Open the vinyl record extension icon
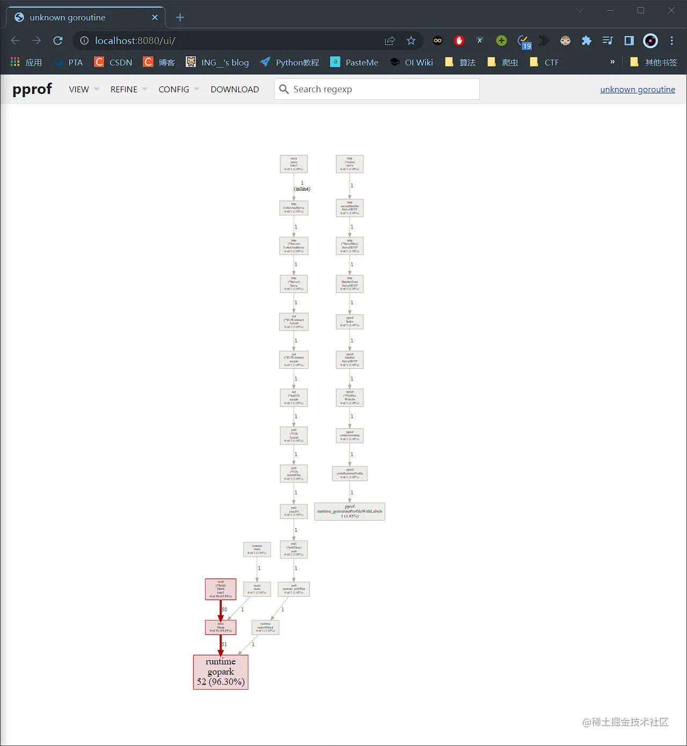Viewport: 687px width, 746px height. point(651,40)
